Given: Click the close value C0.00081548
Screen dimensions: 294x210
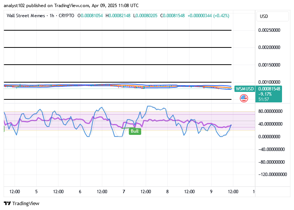Looking at the screenshot, I should point(173,16).
